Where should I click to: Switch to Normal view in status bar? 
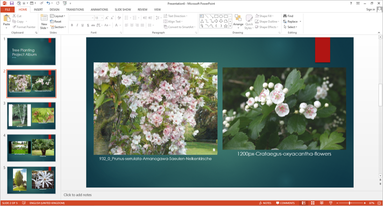pos(304,203)
